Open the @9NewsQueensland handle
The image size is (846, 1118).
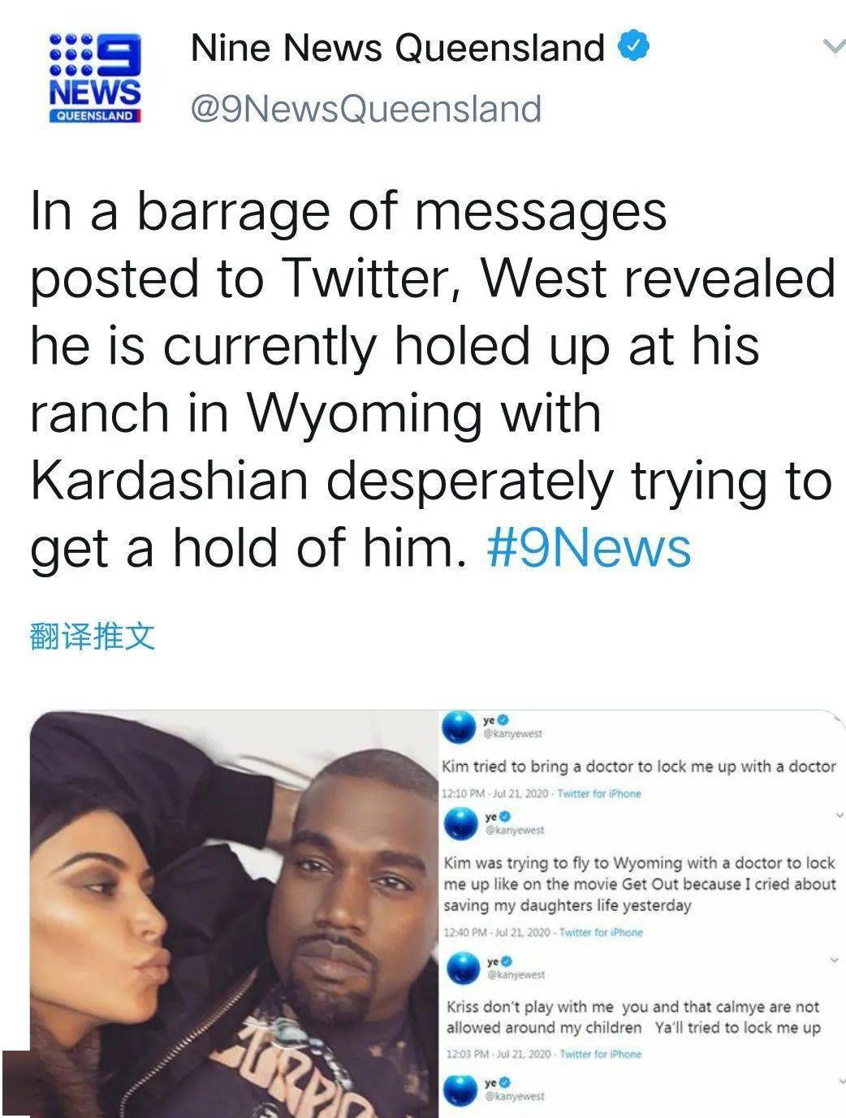[365, 108]
